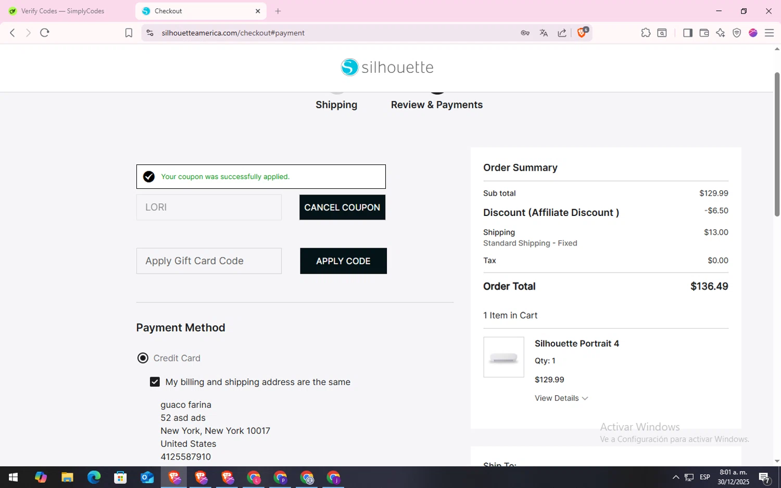Open the Brave main hamburger menu

click(x=770, y=33)
